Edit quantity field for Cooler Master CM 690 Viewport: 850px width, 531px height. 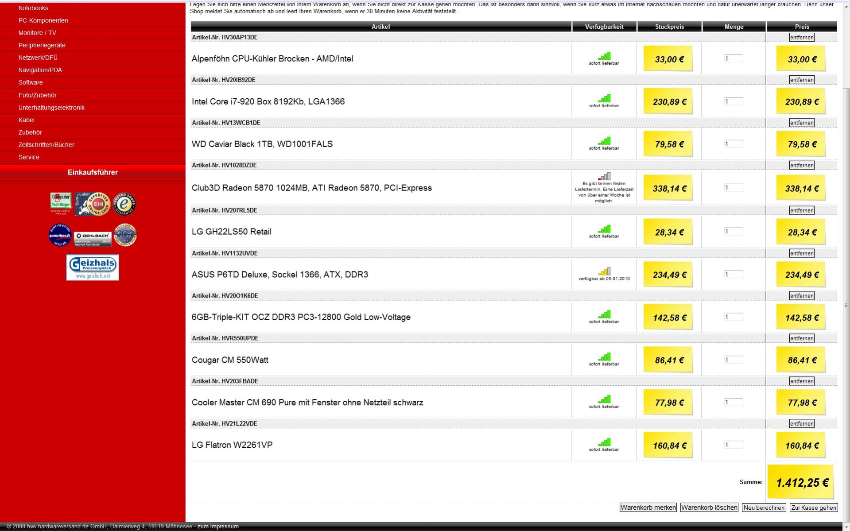(x=734, y=403)
